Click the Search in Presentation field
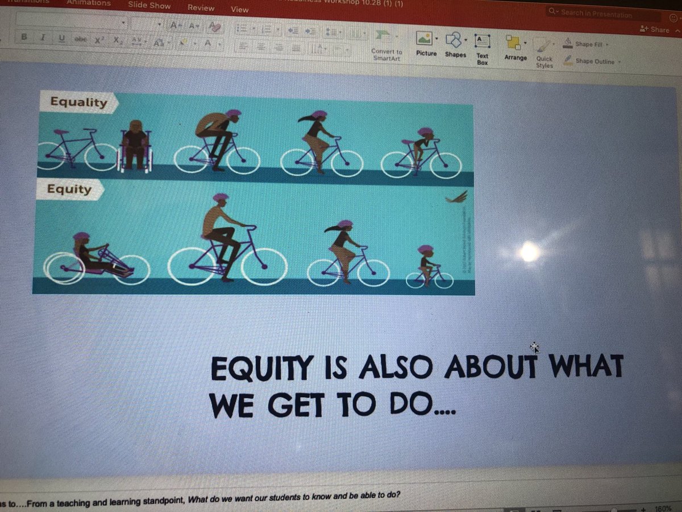The width and height of the screenshot is (682, 512). pos(602,13)
